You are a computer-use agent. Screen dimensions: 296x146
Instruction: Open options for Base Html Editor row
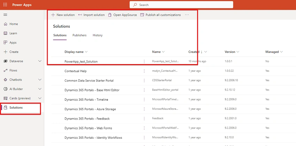[x=144, y=90]
